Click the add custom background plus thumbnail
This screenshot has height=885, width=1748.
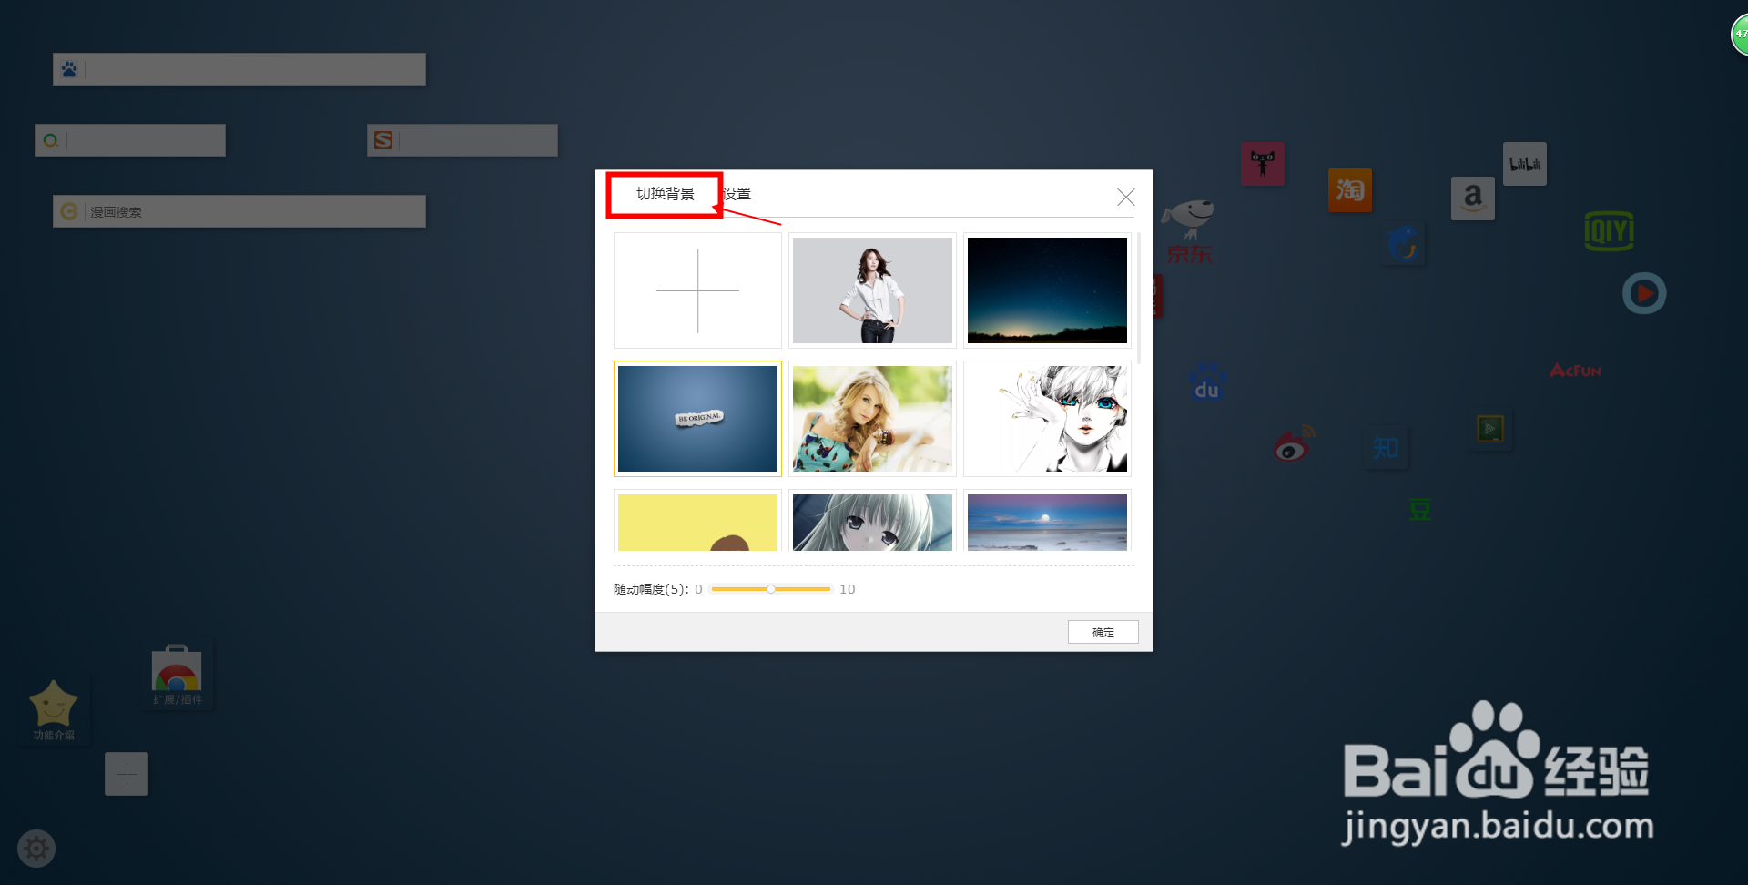(x=697, y=290)
